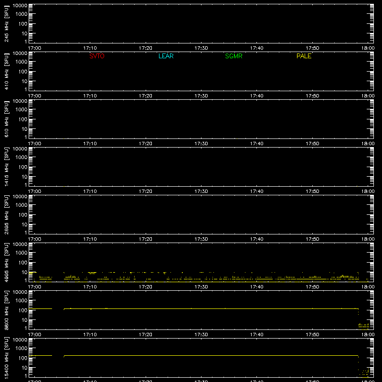This screenshot has height=382, width=382.
Task: Click the green SGMR station label
Action: pyautogui.click(x=233, y=56)
